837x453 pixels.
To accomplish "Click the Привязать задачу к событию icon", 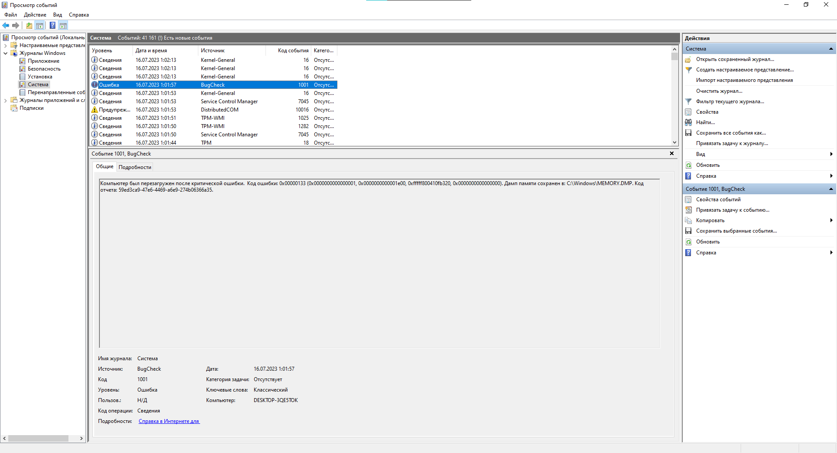I will (688, 210).
